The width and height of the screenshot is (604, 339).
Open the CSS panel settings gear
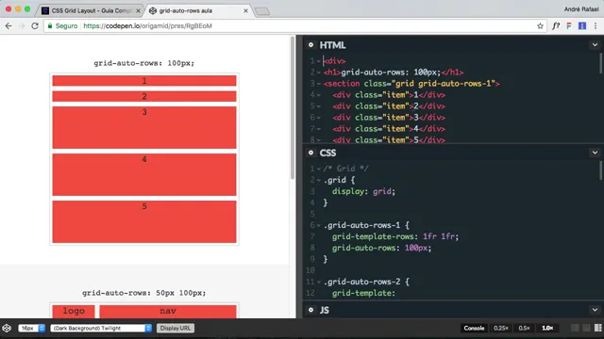[310, 153]
